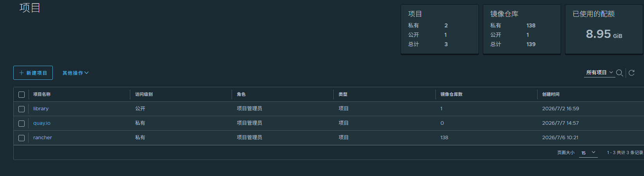
Task: Sort by 镜像仓库数 column header
Action: 452,94
